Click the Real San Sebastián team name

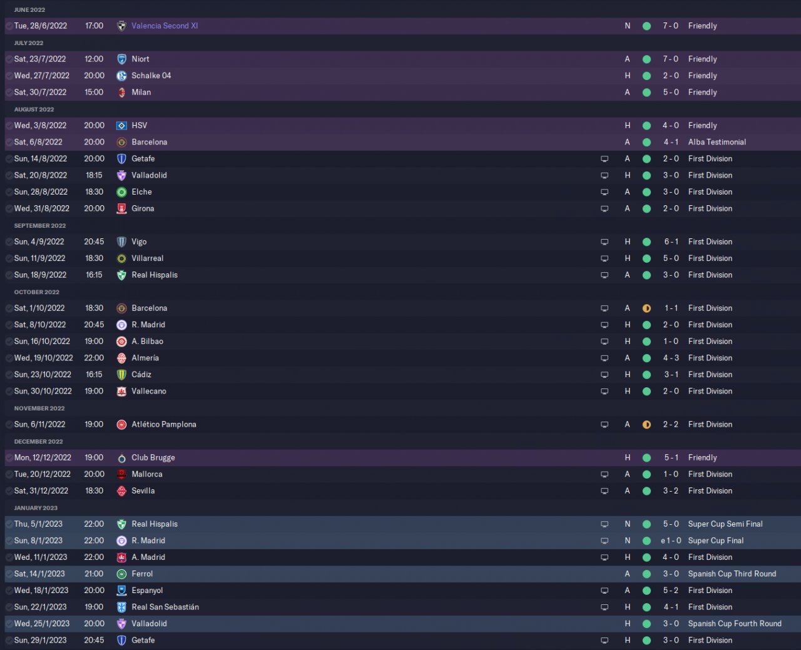(165, 607)
